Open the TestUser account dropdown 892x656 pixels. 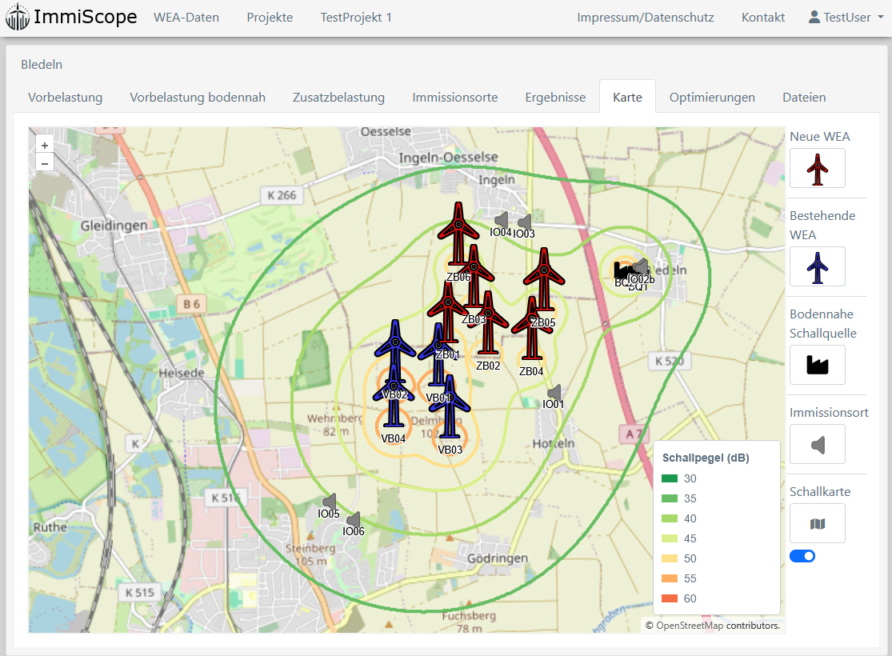(846, 18)
